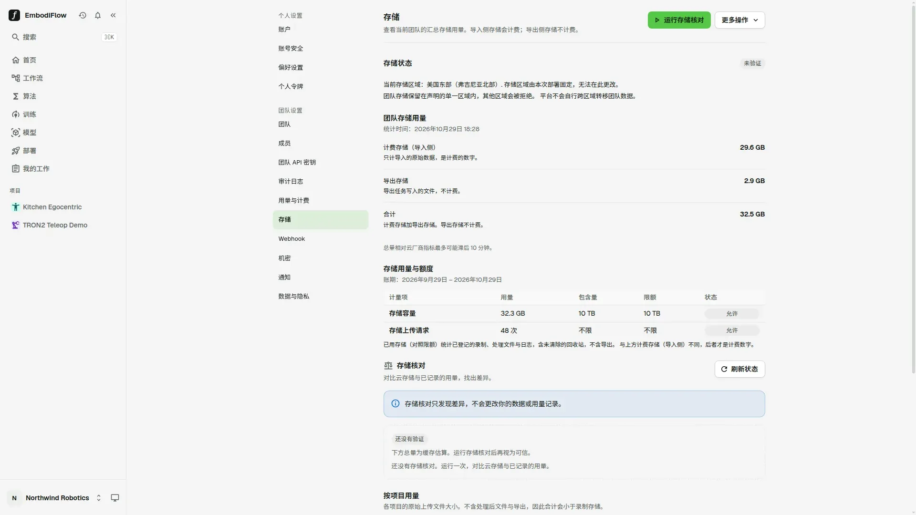Screen dimensions: 916x515
Task: Open the 搜索 search field
Action: point(63,37)
